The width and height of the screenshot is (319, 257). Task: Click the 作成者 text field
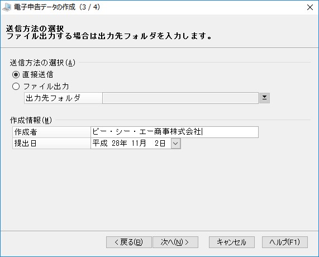[x=174, y=132]
